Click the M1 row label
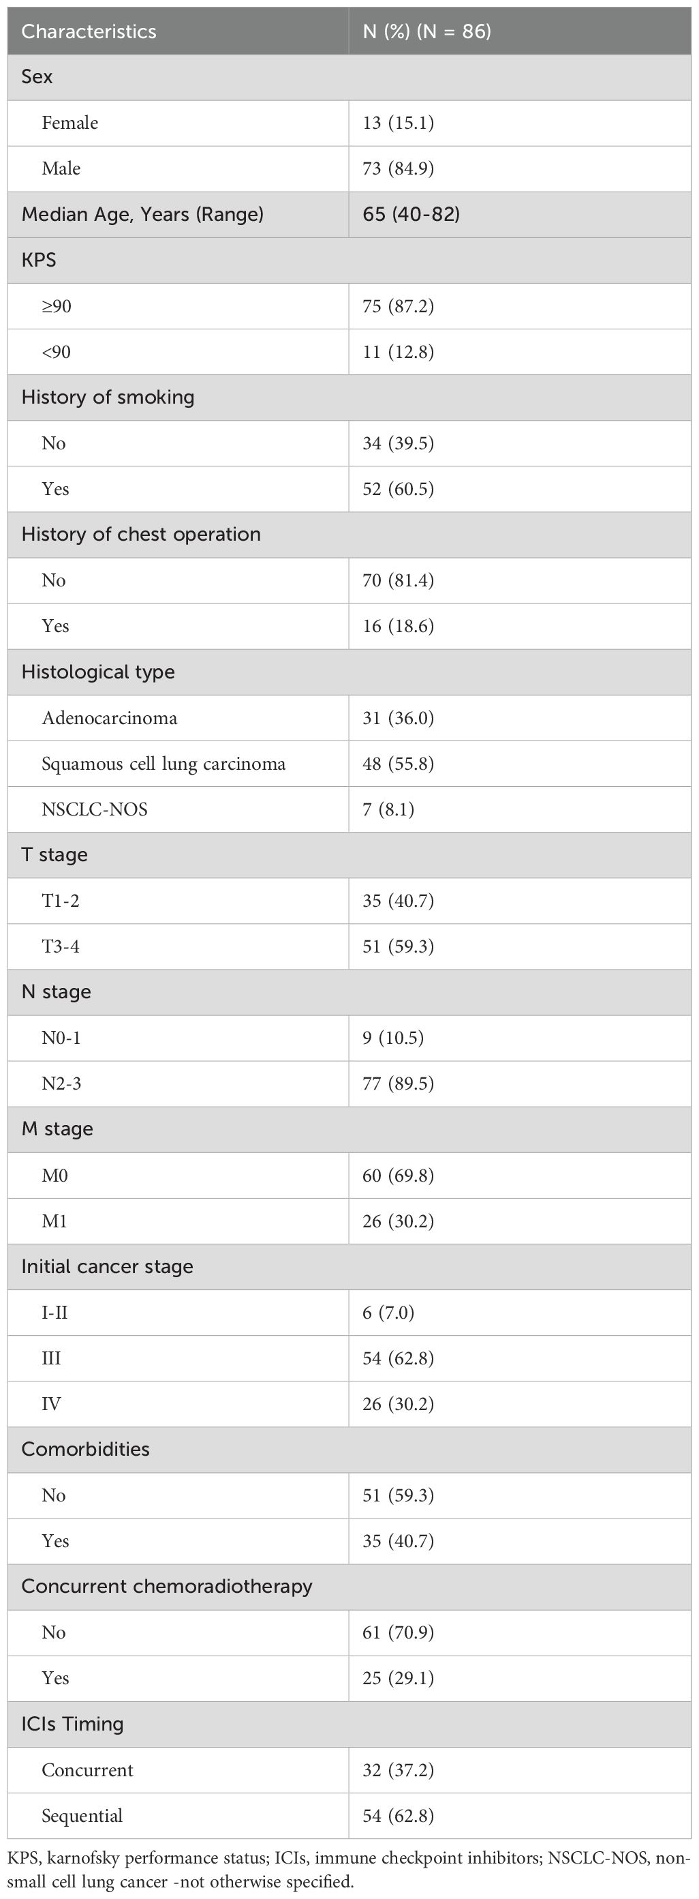This screenshot has width=699, height=1899. pyautogui.click(x=55, y=1220)
